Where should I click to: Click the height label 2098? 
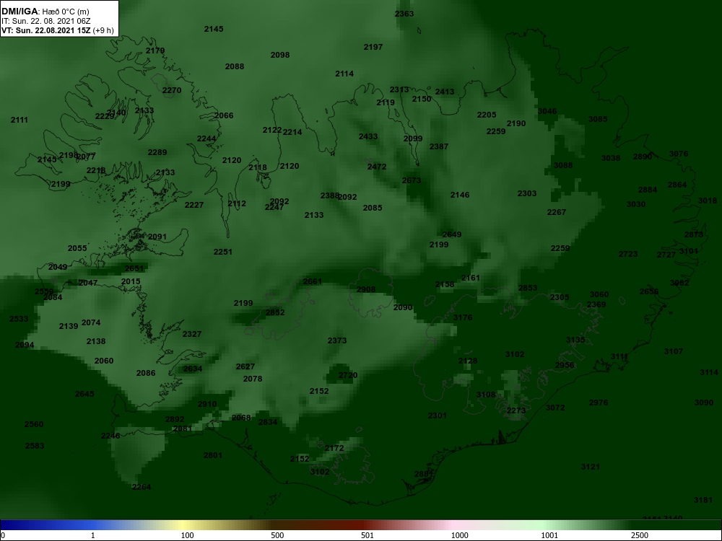(280, 55)
